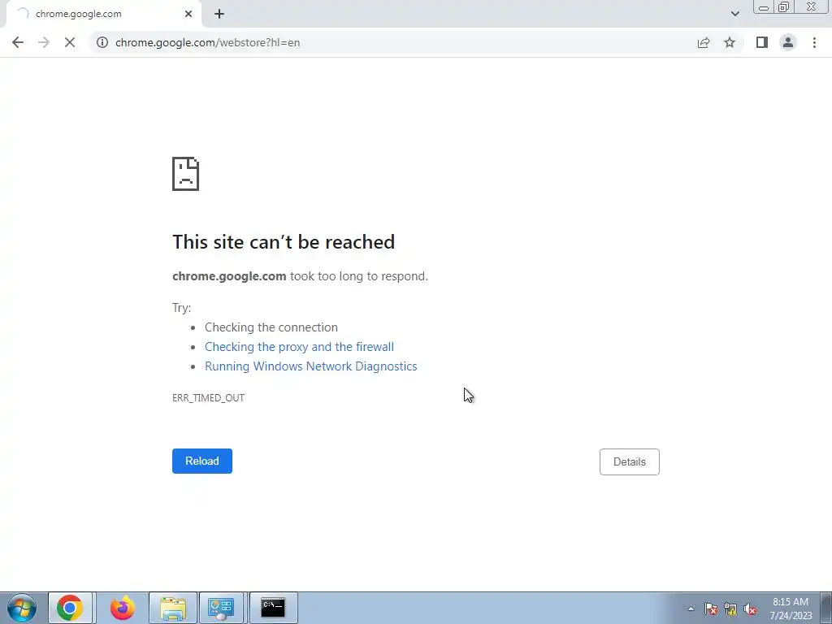The height and width of the screenshot is (624, 832).
Task: Click the ERR_TIMED_OUT error code
Action: 209,398
